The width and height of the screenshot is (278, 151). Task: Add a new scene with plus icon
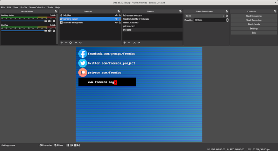125,43
